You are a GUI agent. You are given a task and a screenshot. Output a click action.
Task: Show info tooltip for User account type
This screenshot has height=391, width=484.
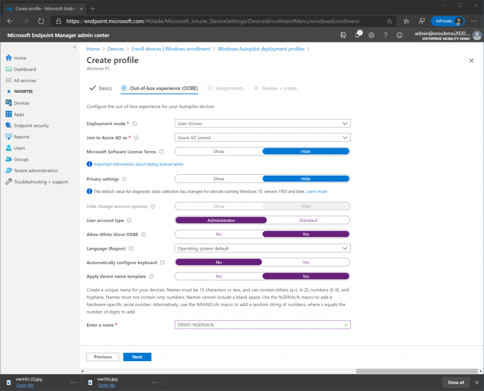click(x=130, y=221)
